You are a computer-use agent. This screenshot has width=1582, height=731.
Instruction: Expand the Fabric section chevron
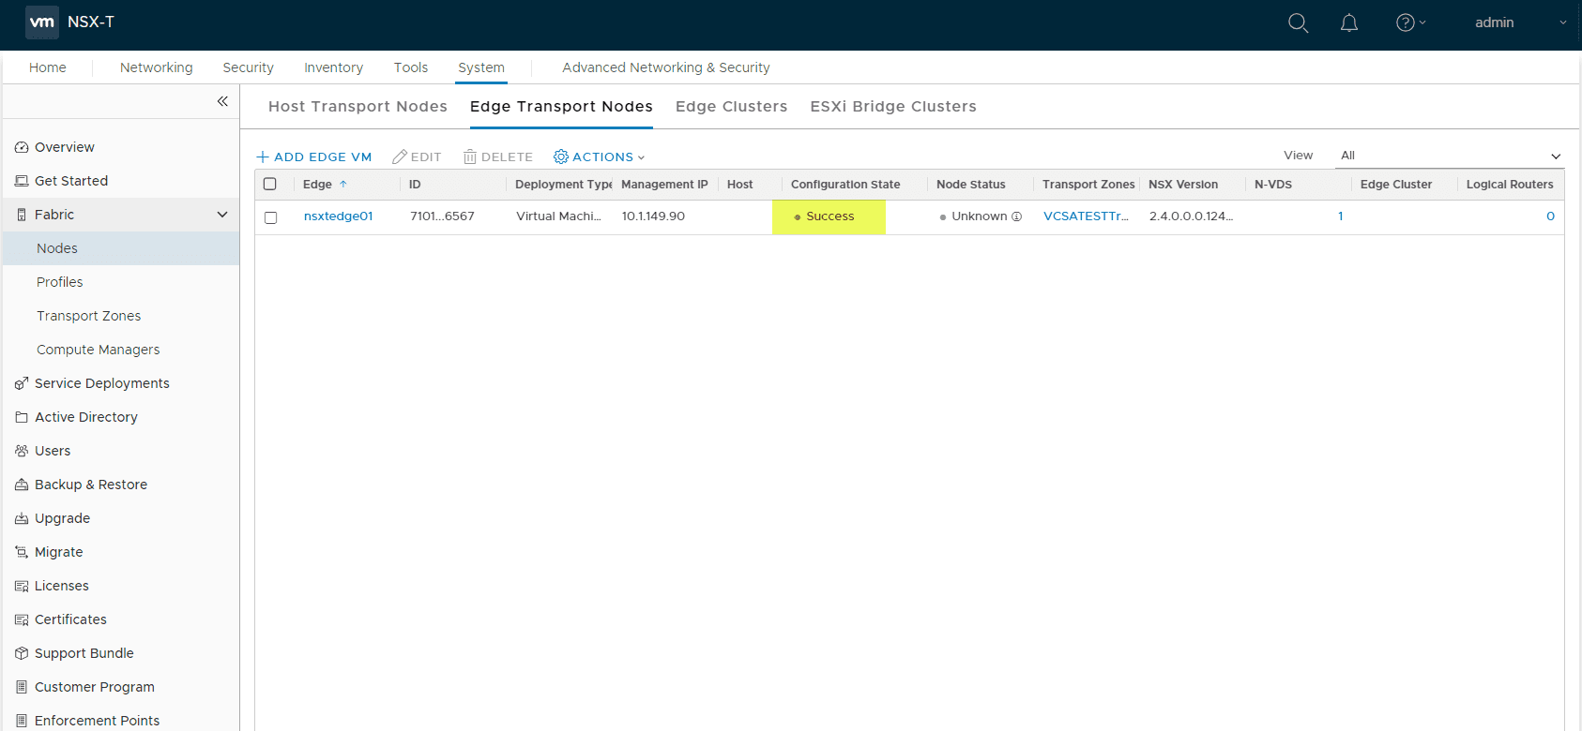[222, 215]
